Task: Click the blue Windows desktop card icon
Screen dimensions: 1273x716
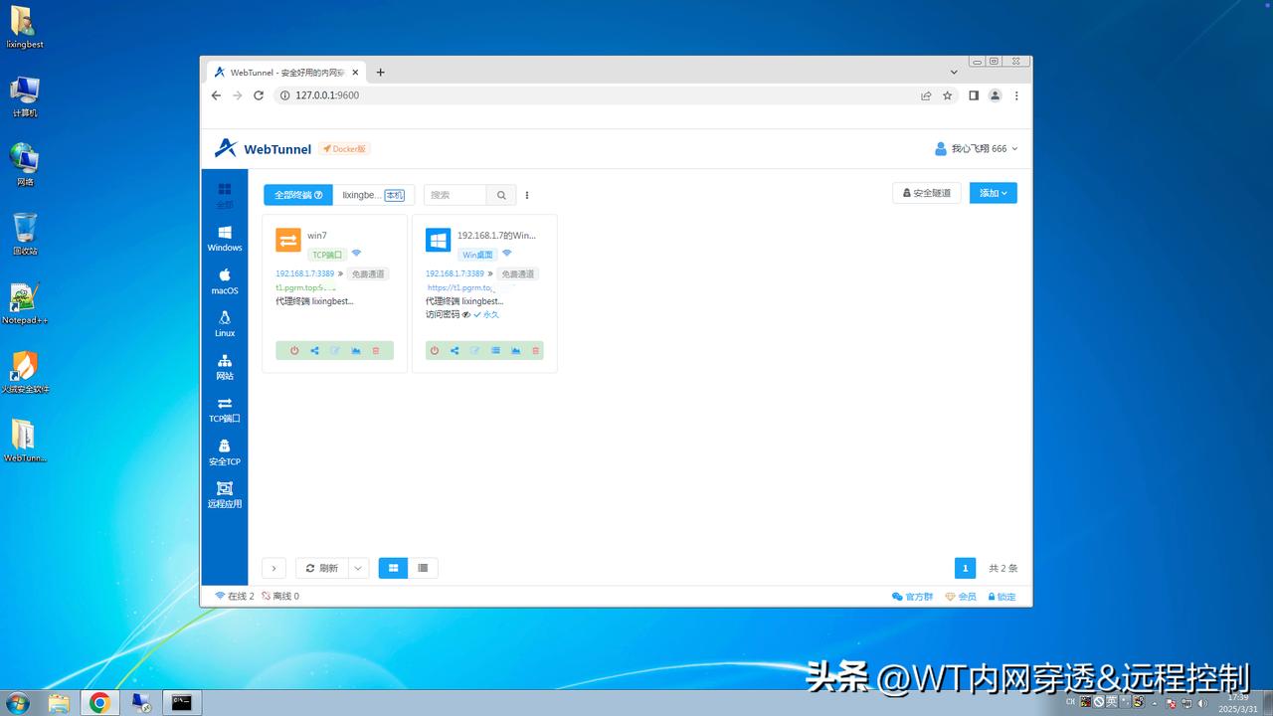Action: coord(438,240)
